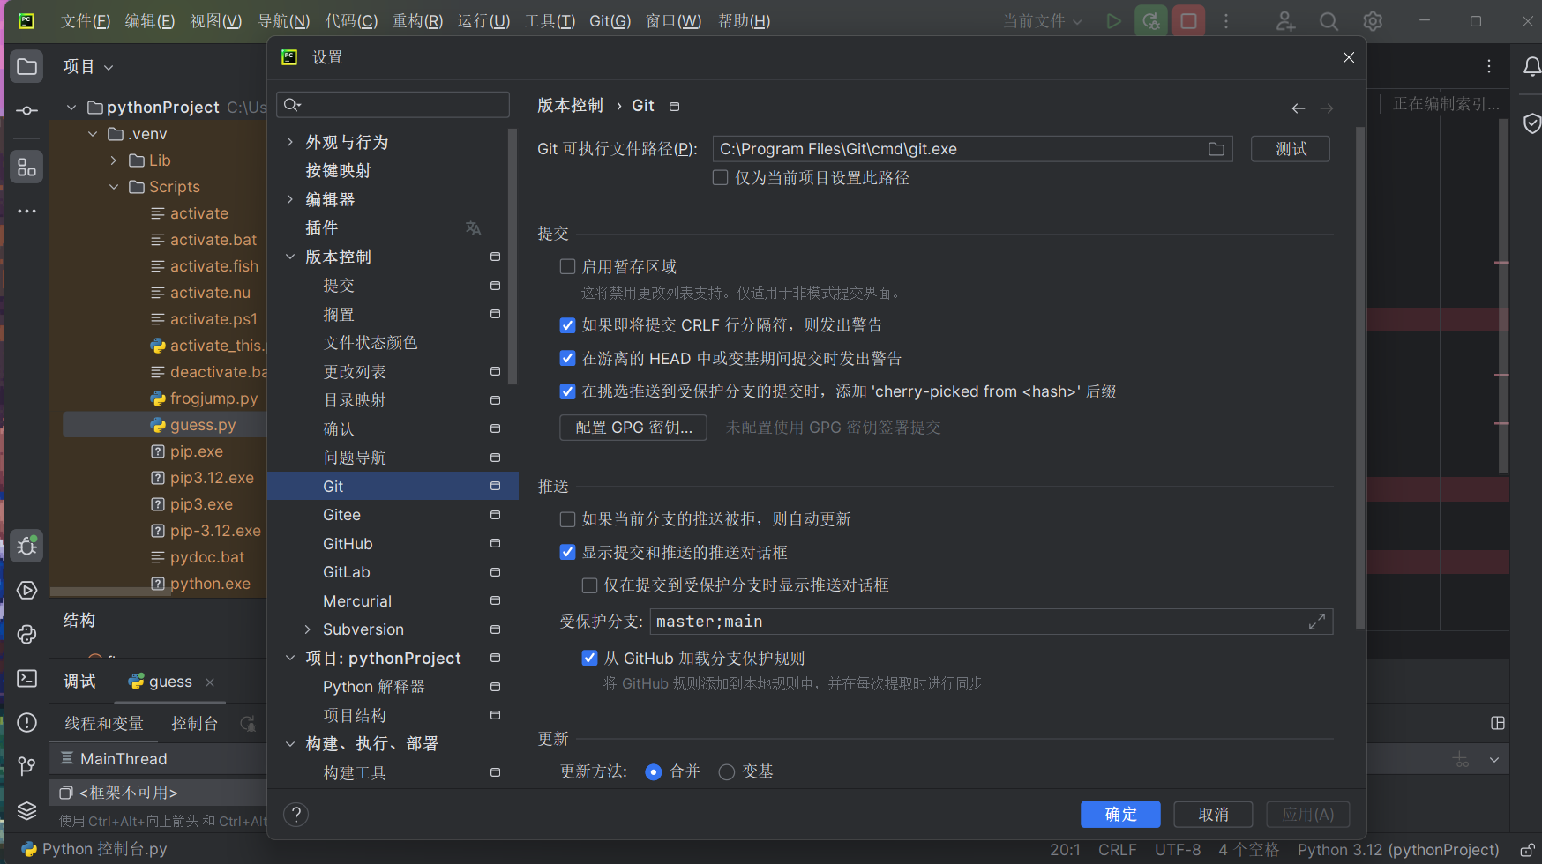This screenshot has width=1542, height=864.
Task: Open the Notifications bell icon
Action: (1532, 67)
